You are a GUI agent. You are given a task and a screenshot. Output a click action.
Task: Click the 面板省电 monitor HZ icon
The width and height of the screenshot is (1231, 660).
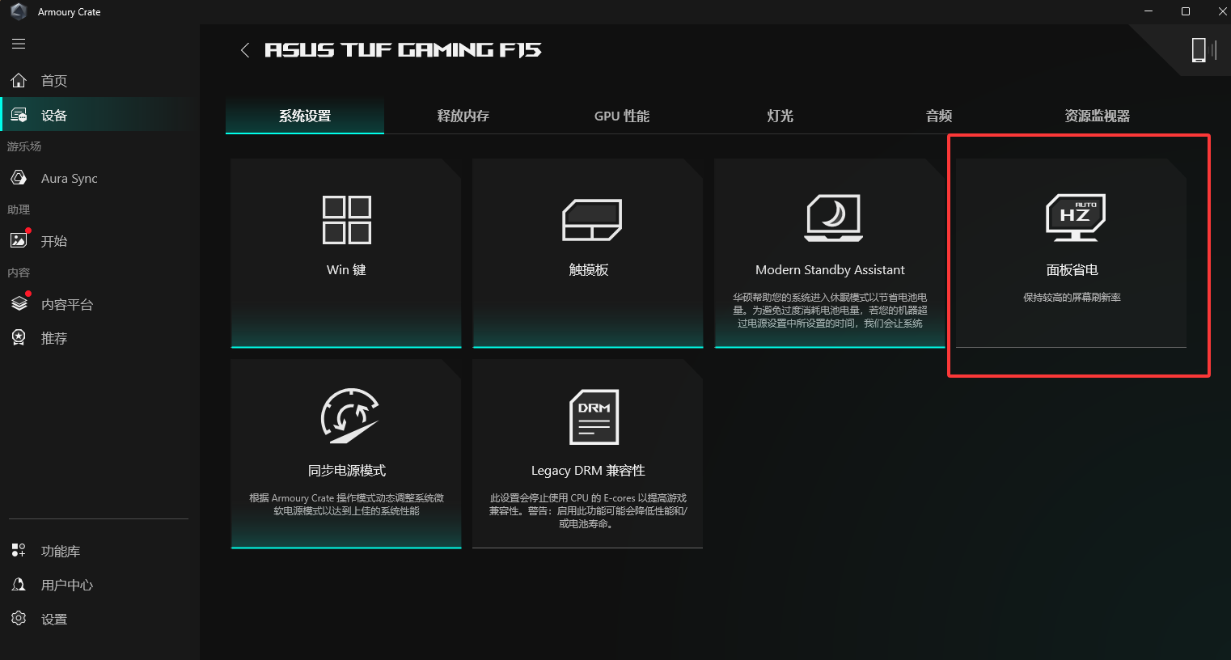[1075, 218]
